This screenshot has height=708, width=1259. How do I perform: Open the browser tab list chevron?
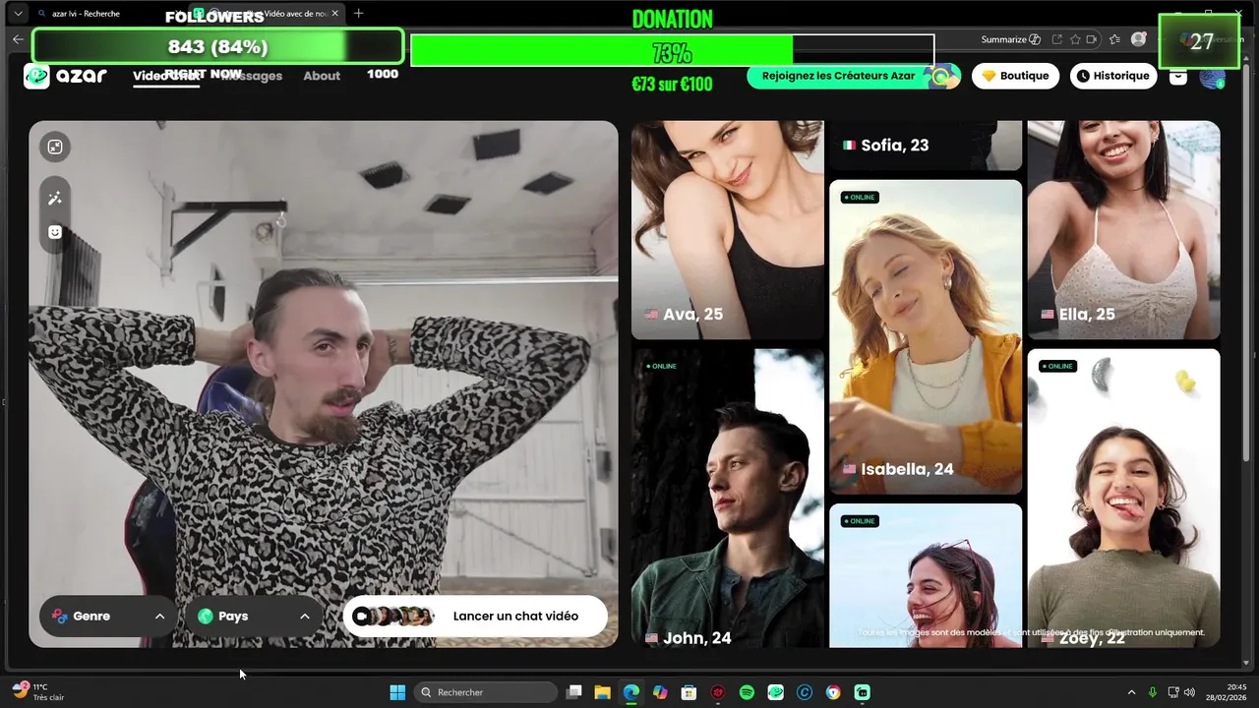(x=18, y=14)
